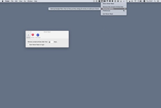Click the Apple menu logo
This screenshot has height=108, width=161.
pos(2,1)
